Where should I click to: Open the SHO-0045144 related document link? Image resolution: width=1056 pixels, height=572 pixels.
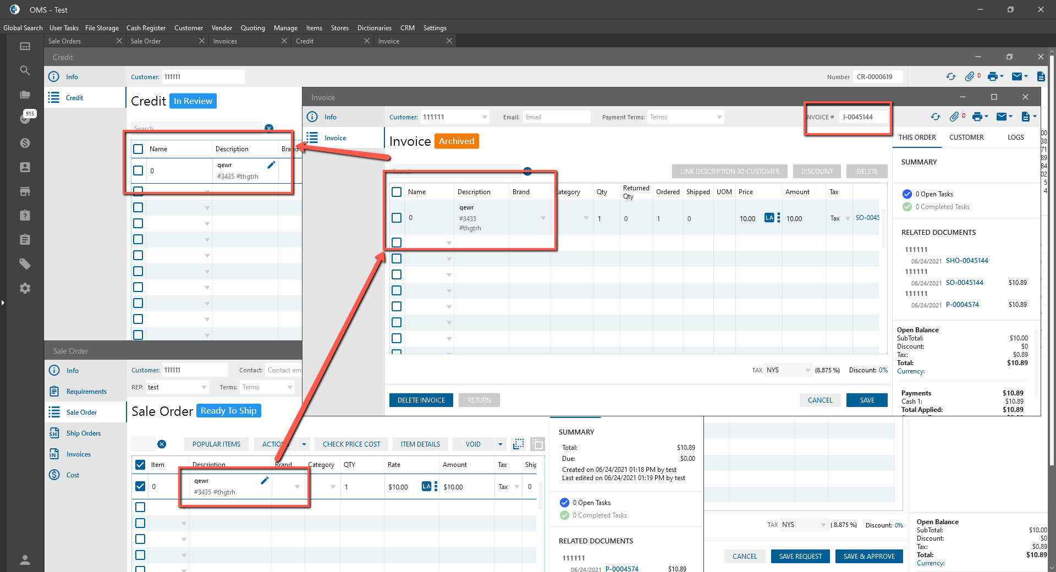point(967,261)
